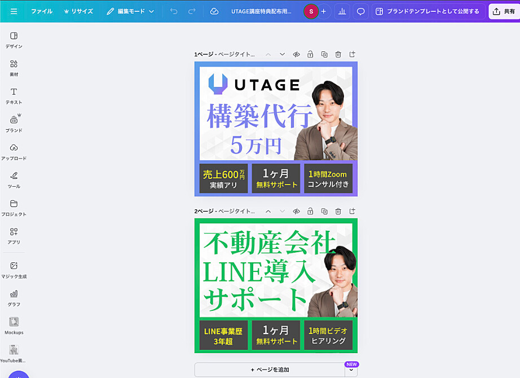The image size is (520, 378).
Task: Add a collaborator with plus icon
Action: [x=324, y=11]
